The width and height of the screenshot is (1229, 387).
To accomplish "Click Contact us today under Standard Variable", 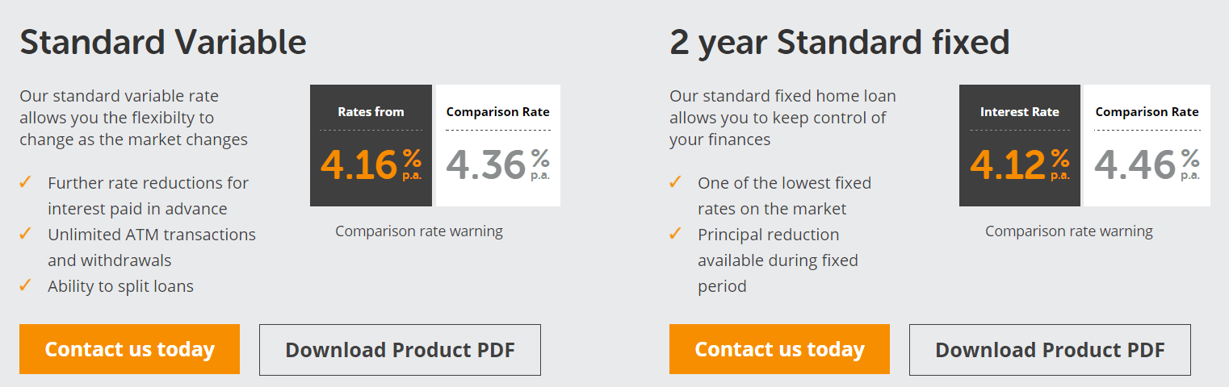I will coord(129,349).
